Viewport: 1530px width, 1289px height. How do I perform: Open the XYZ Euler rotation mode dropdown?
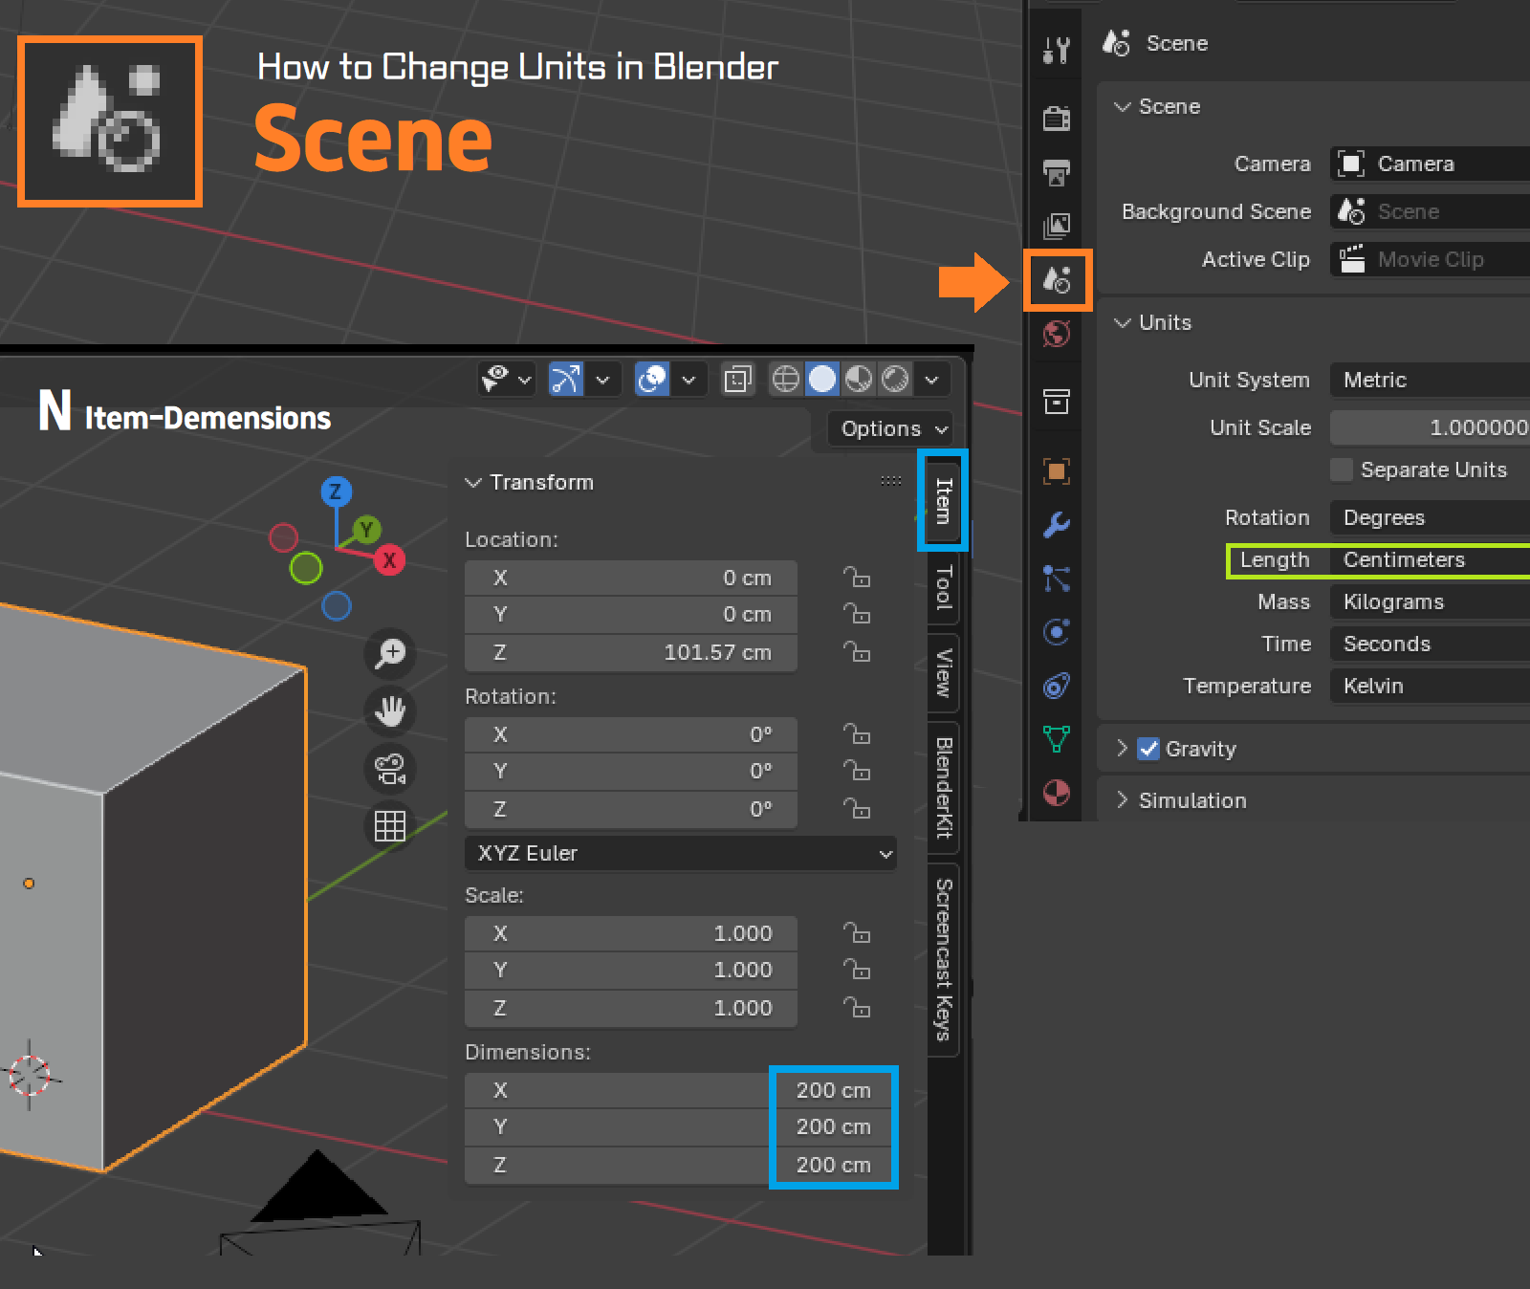681,853
